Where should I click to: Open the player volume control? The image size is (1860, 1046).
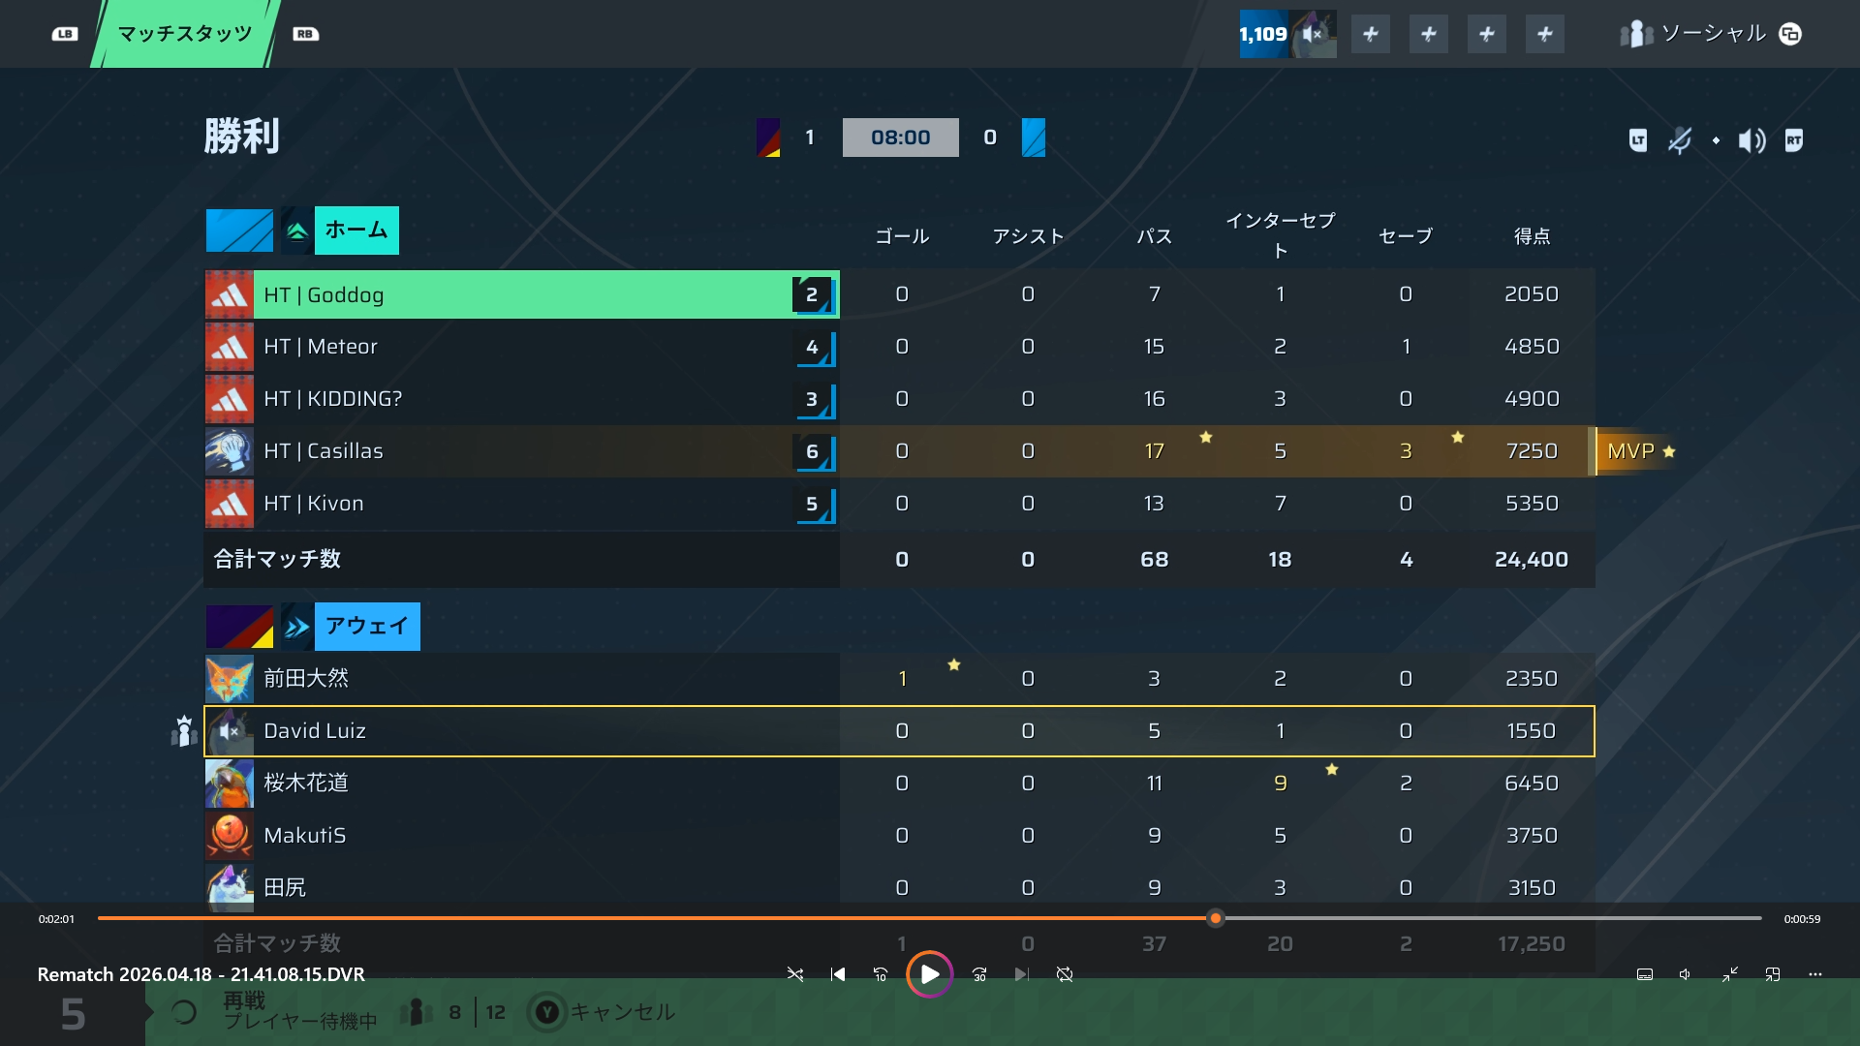1686,974
